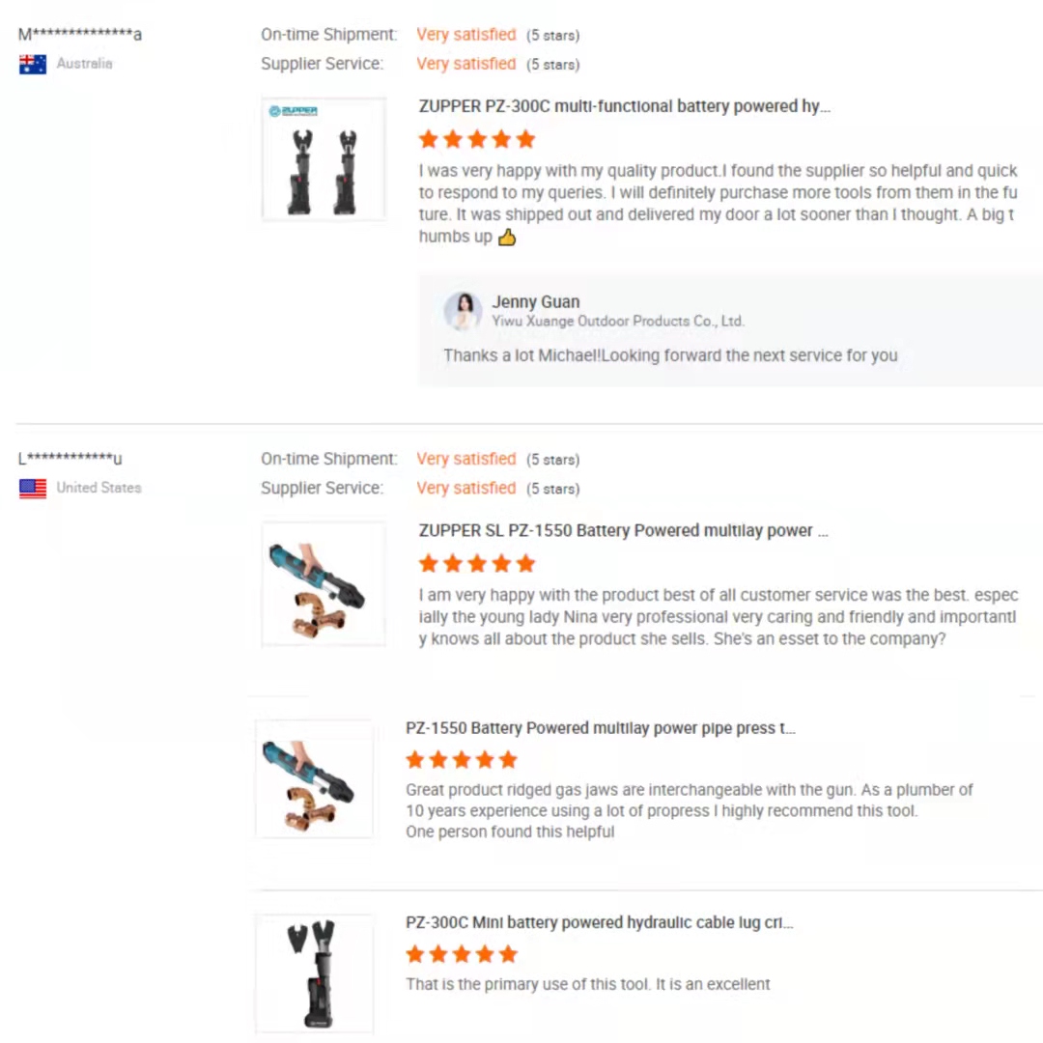
Task: Click star rating under PZ-300C Mini title
Action: coord(462,954)
